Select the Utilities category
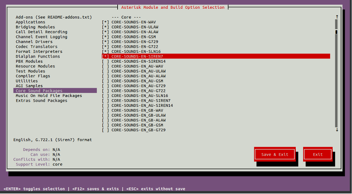Image resolution: width=352 pixels, height=194 pixels. 27,81
